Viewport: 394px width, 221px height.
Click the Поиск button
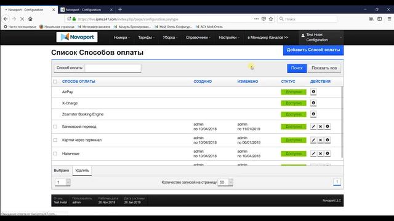click(x=297, y=68)
